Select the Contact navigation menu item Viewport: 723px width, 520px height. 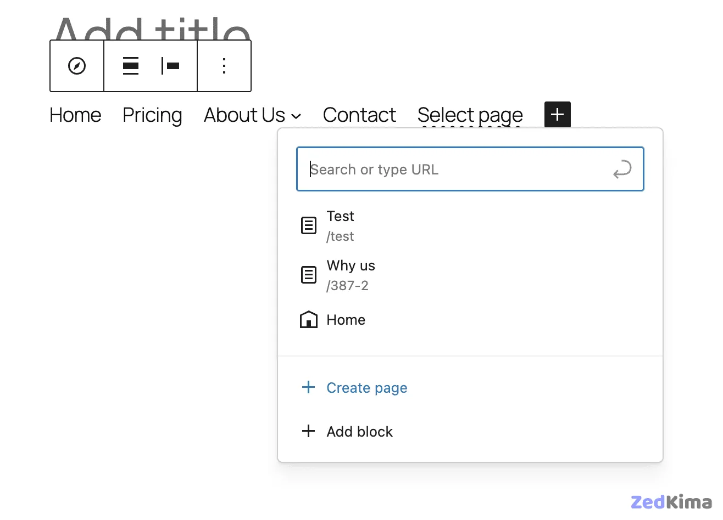click(359, 115)
